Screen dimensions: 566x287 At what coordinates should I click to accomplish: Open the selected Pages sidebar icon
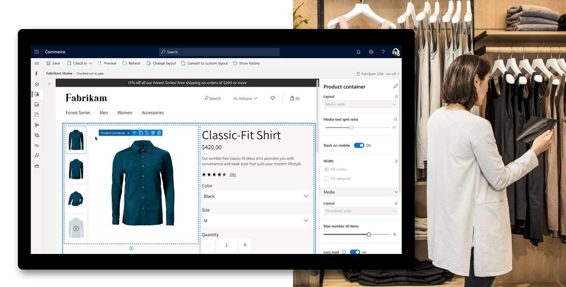(x=36, y=94)
